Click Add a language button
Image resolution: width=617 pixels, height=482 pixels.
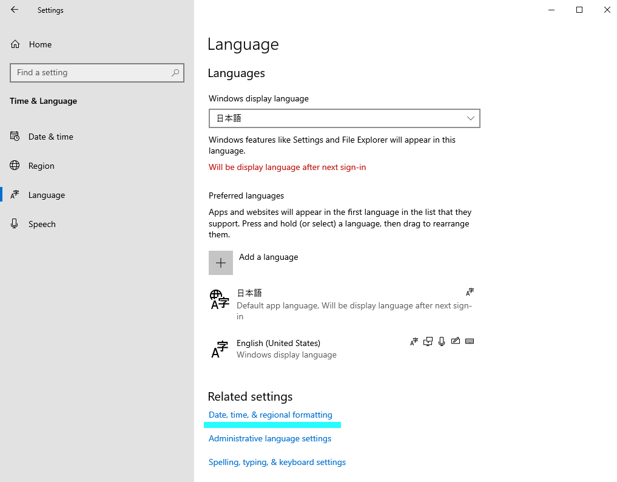coord(254,263)
